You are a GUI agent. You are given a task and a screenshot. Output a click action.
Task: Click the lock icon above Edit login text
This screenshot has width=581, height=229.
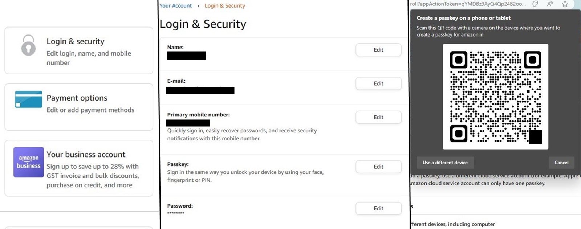28,46
